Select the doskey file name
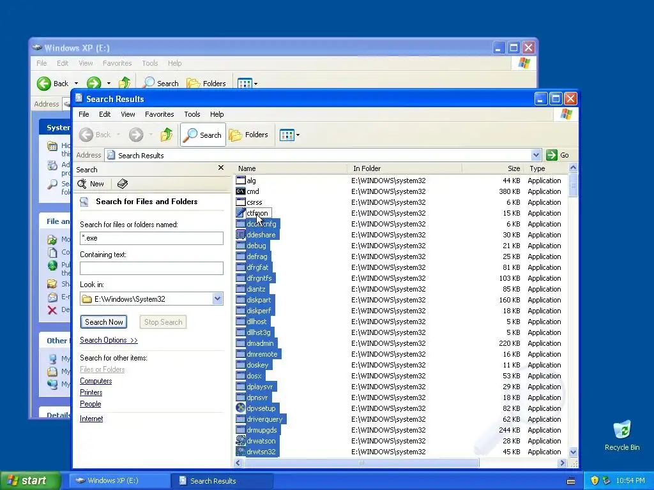 tap(257, 364)
